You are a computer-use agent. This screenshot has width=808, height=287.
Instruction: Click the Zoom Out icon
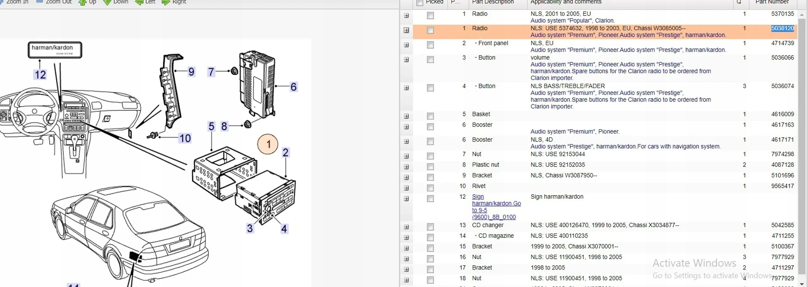tap(39, 2)
